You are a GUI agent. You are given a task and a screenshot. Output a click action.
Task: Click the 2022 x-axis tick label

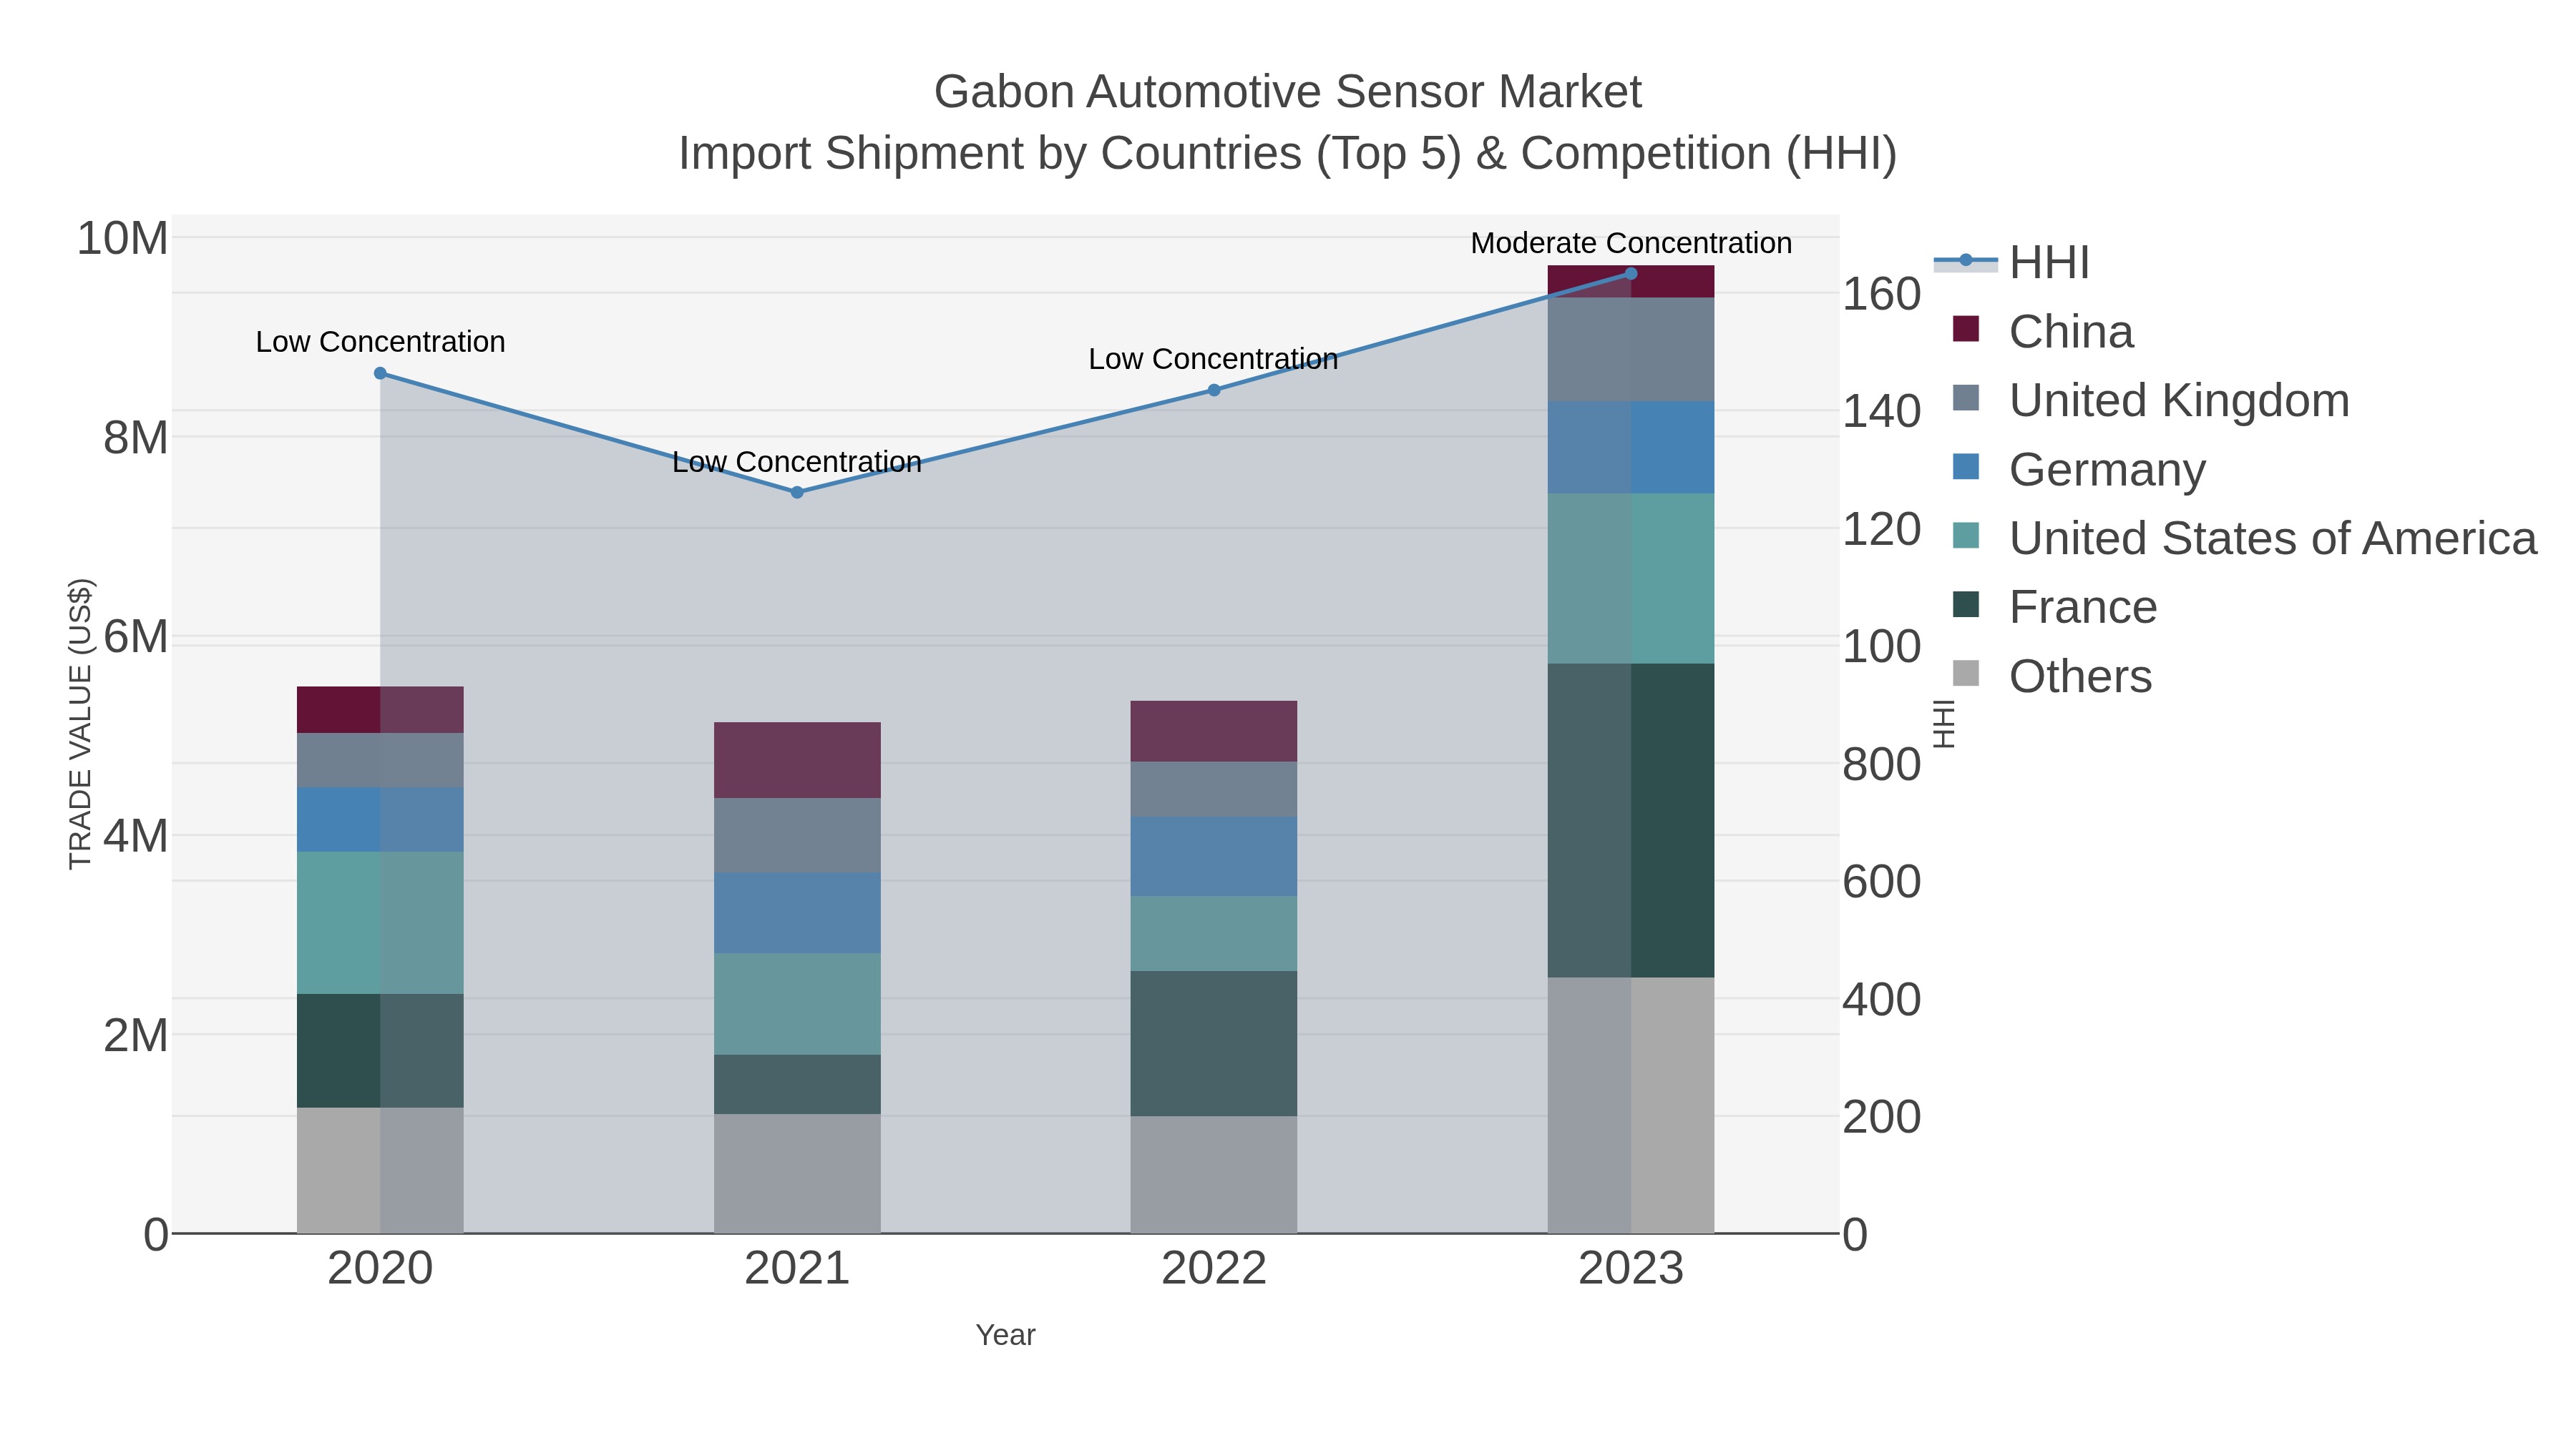click(1214, 1269)
